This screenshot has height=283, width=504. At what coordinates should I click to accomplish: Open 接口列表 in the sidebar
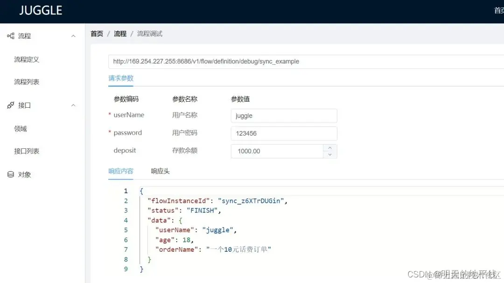coord(27,152)
